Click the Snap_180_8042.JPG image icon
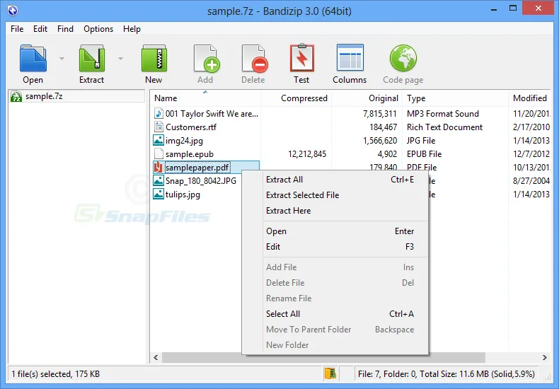The image size is (559, 389). point(159,180)
